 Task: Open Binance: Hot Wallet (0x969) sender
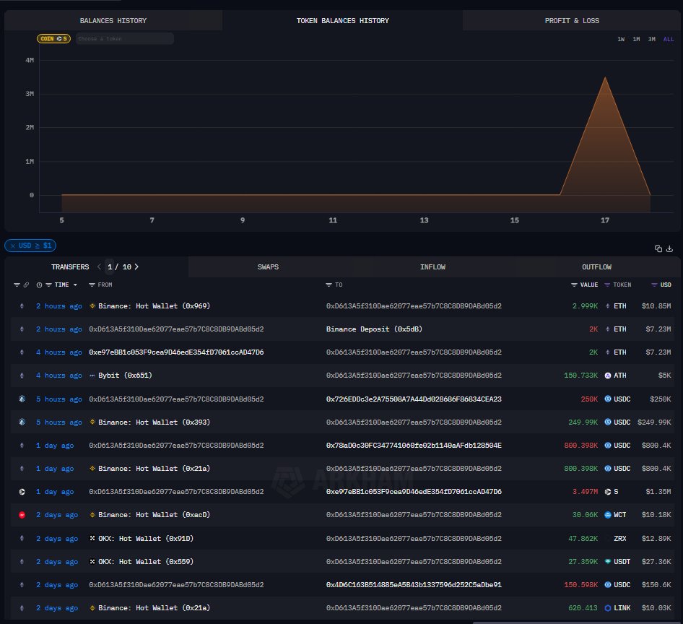pyautogui.click(x=154, y=306)
